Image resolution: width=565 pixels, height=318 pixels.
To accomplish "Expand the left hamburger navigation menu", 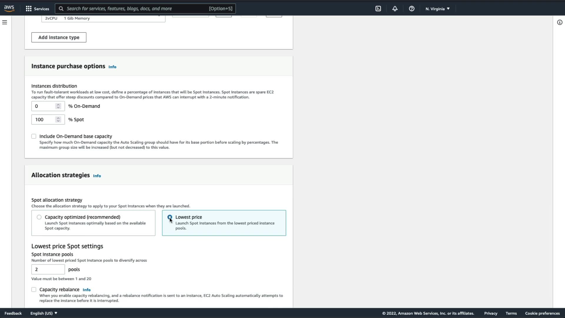I will pyautogui.click(x=5, y=22).
